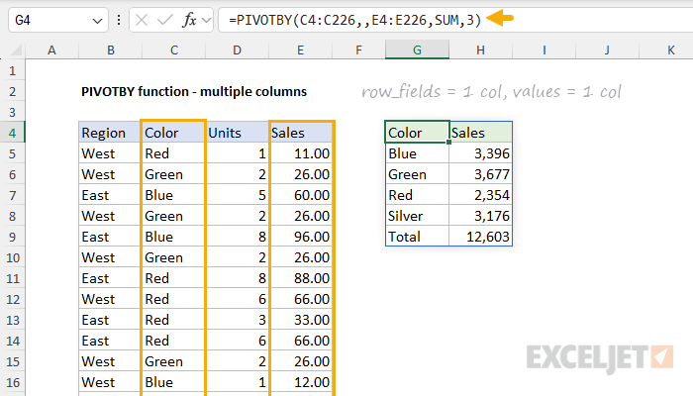
Task: Click the 'Blue' cell in row 16
Action: coord(173,382)
